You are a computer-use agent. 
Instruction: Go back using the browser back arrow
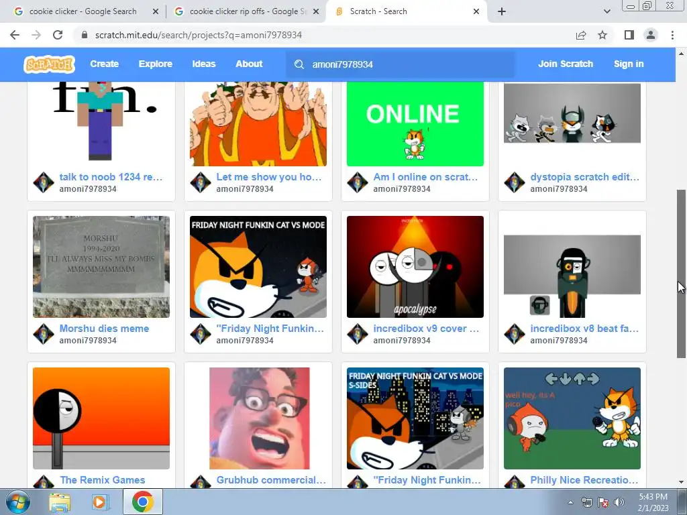click(x=15, y=35)
